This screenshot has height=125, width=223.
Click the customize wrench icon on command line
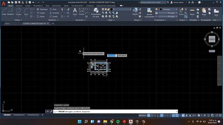[x=51, y=111]
